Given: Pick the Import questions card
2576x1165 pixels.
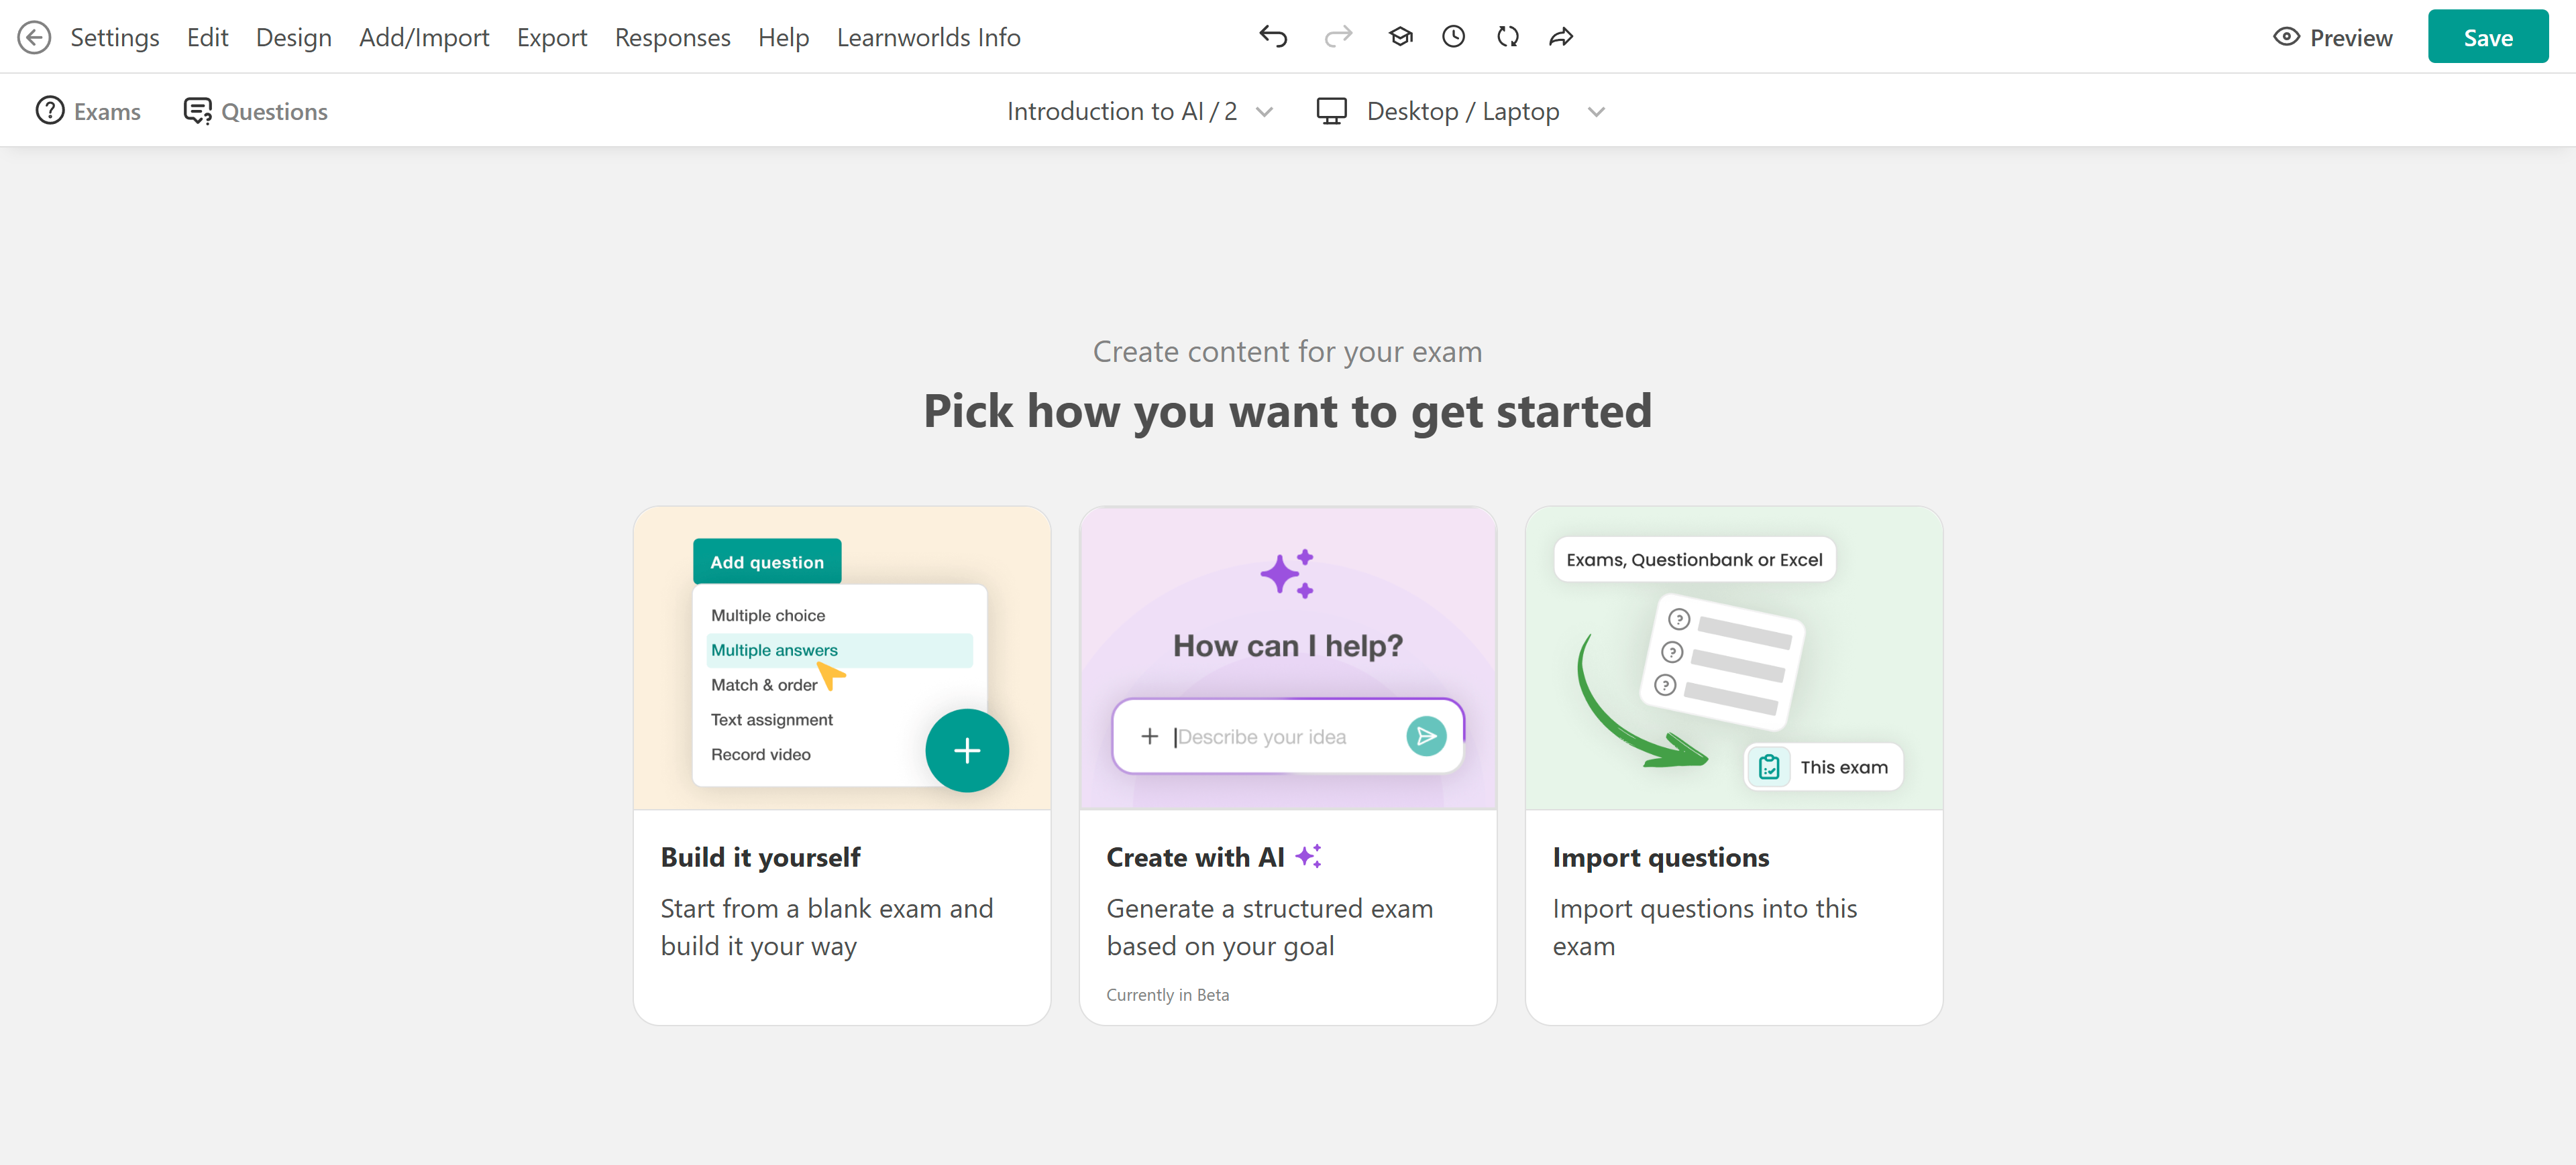Looking at the screenshot, I should click(x=1733, y=764).
